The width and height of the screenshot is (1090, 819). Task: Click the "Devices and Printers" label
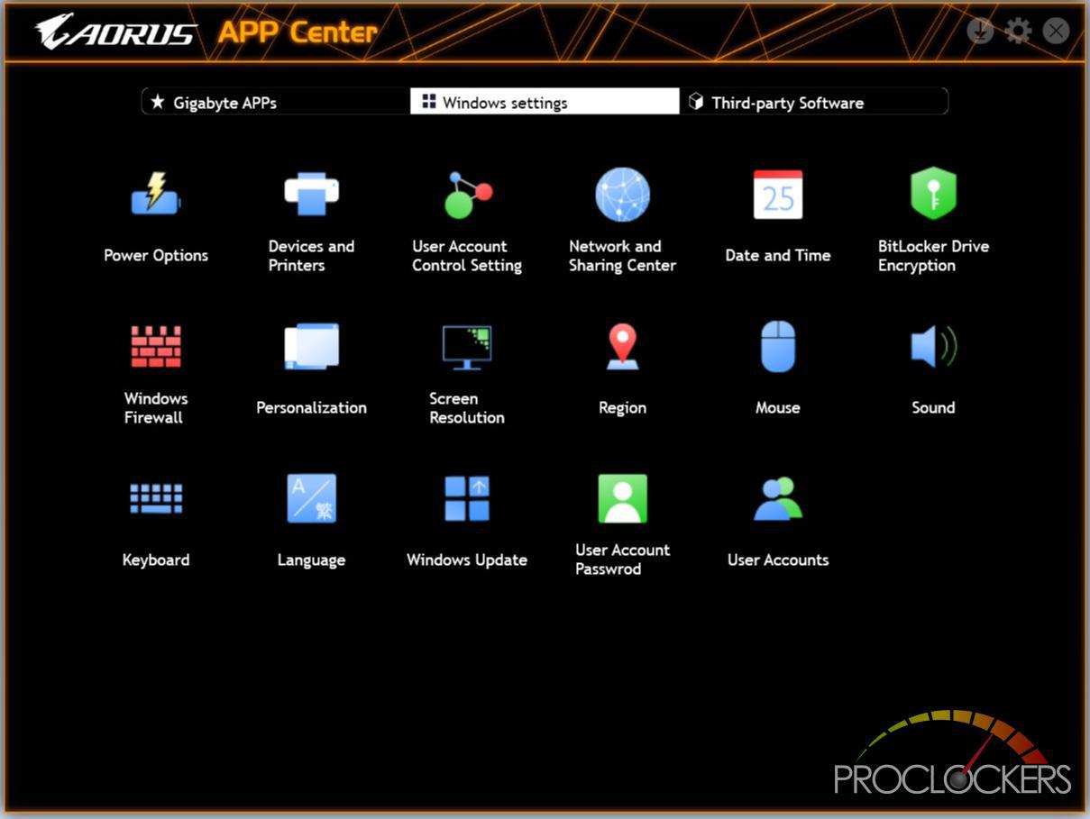click(x=311, y=256)
